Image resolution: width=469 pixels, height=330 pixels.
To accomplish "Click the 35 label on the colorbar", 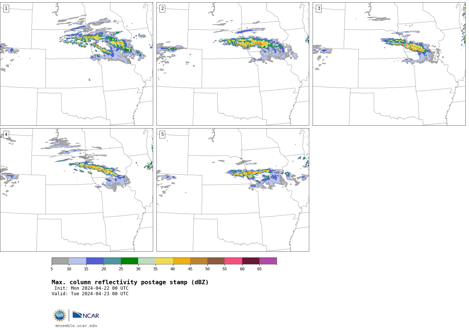I will click(155, 269).
